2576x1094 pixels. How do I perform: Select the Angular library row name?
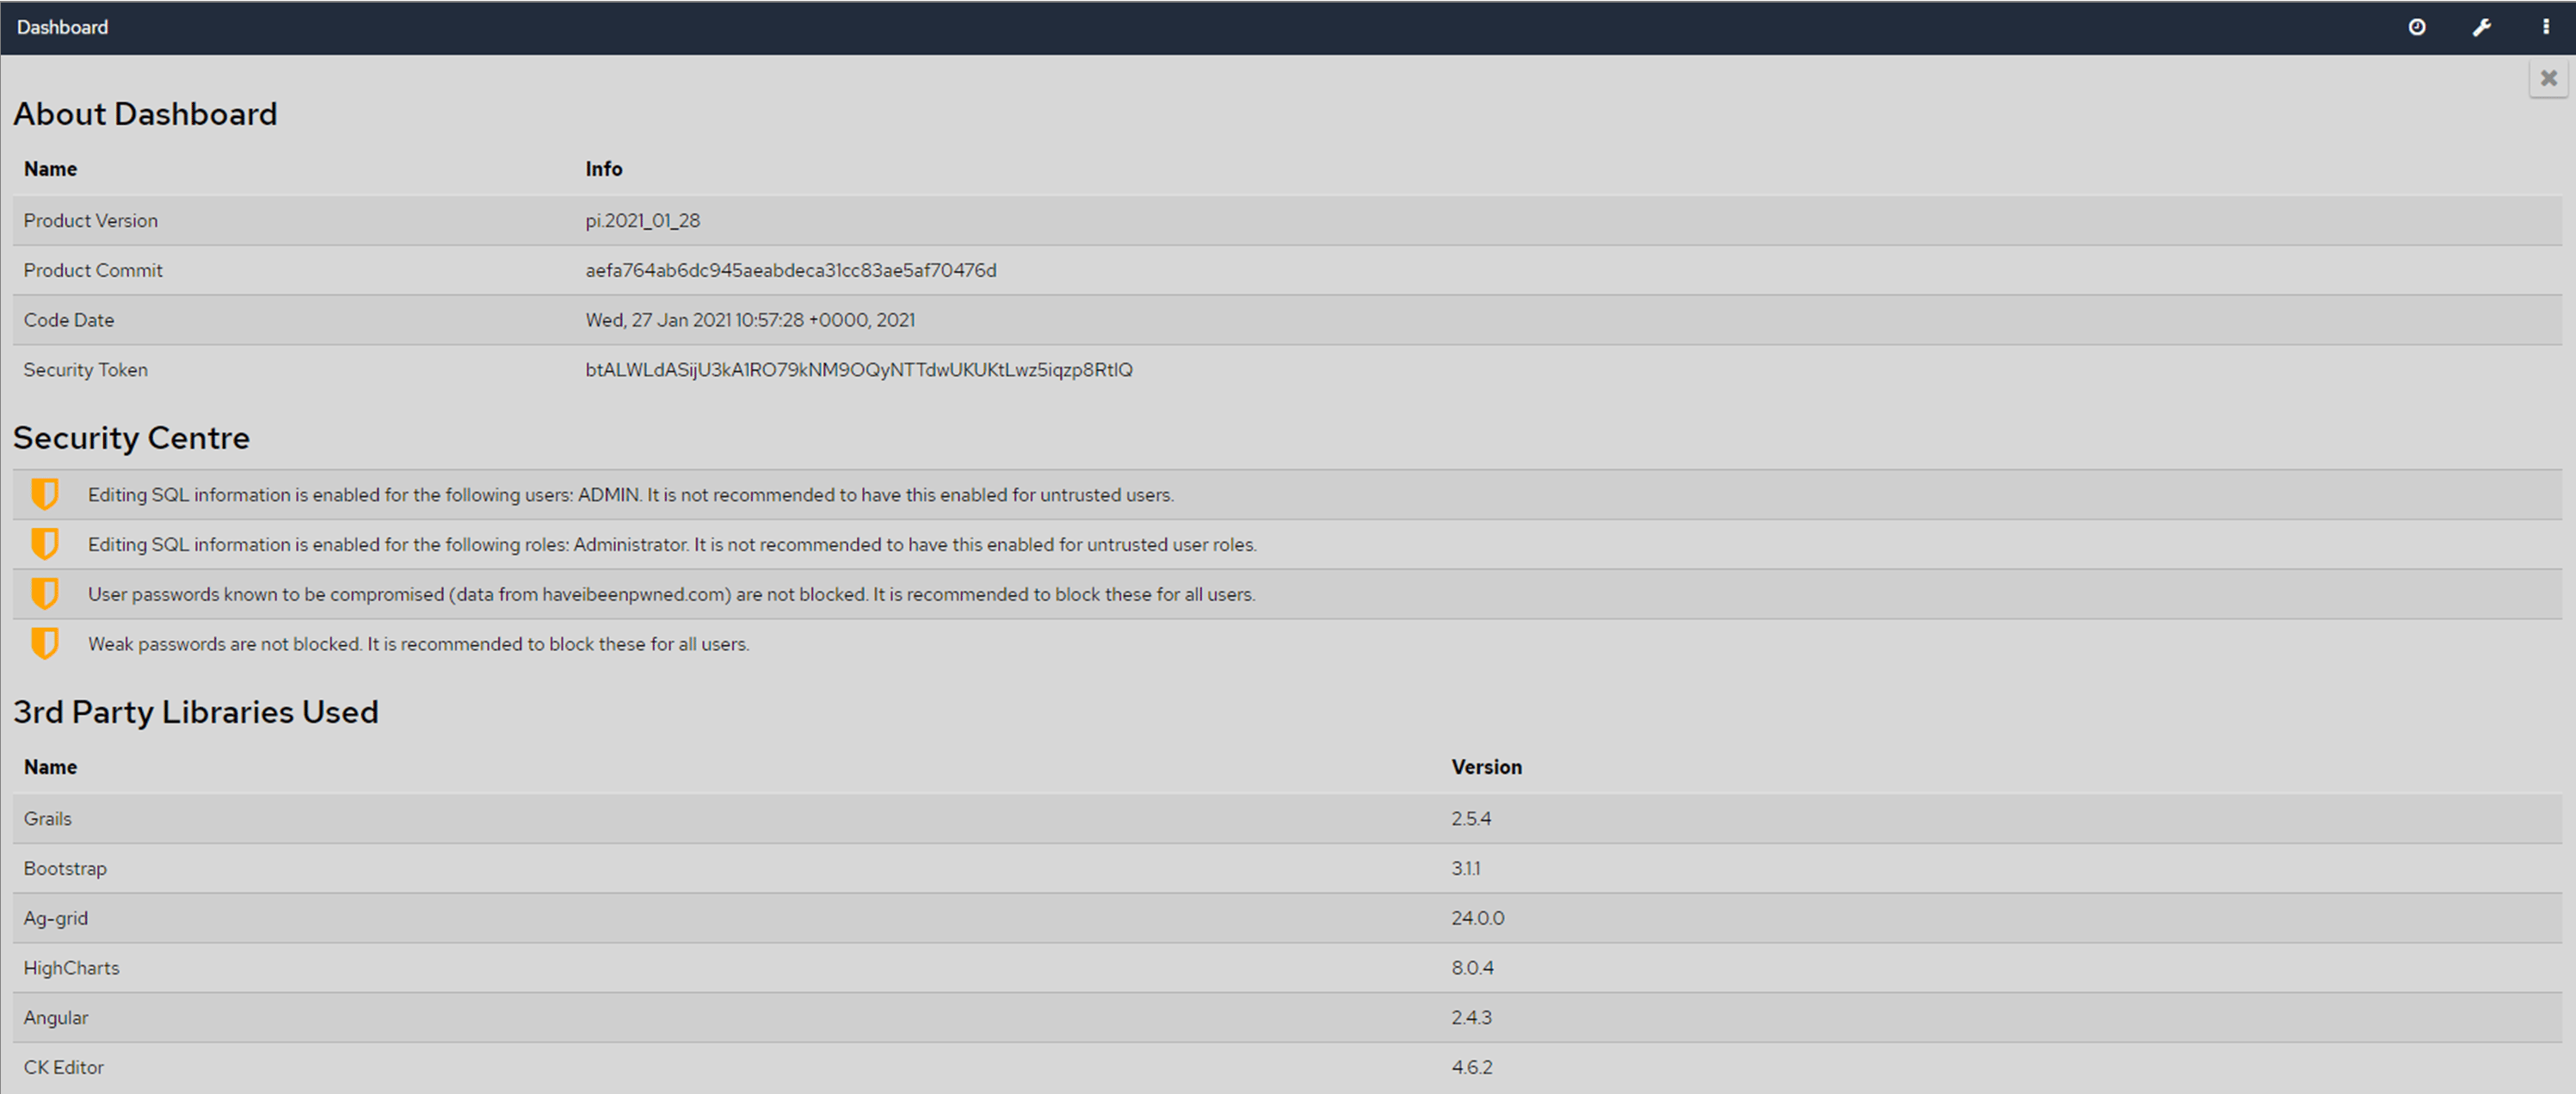tap(56, 1018)
